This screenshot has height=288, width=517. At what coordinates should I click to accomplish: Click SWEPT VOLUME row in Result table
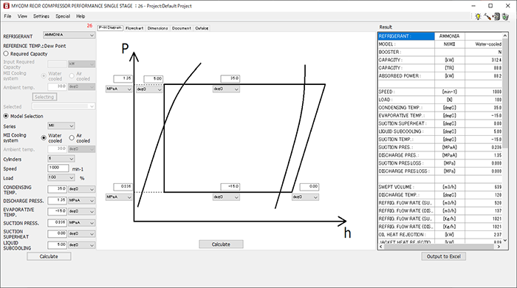(x=440, y=187)
